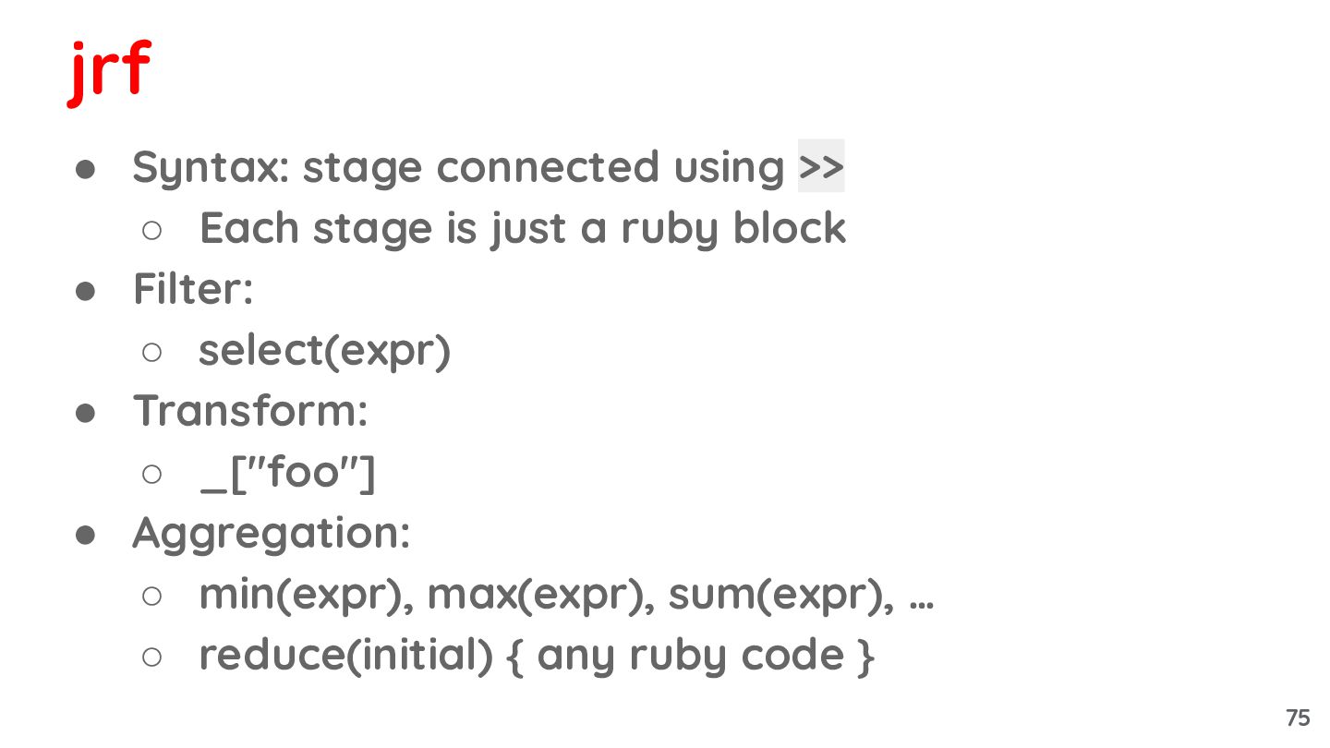
Task: Click the hollow bullet before "reduce(initial)"
Action: [152, 656]
